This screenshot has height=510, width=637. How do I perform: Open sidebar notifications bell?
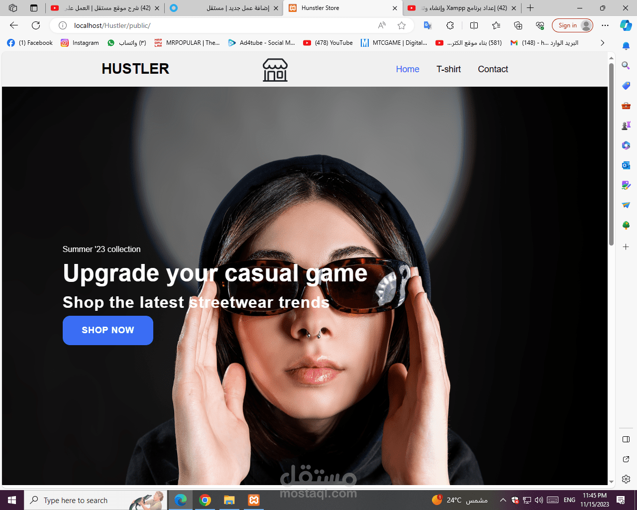coord(626,46)
